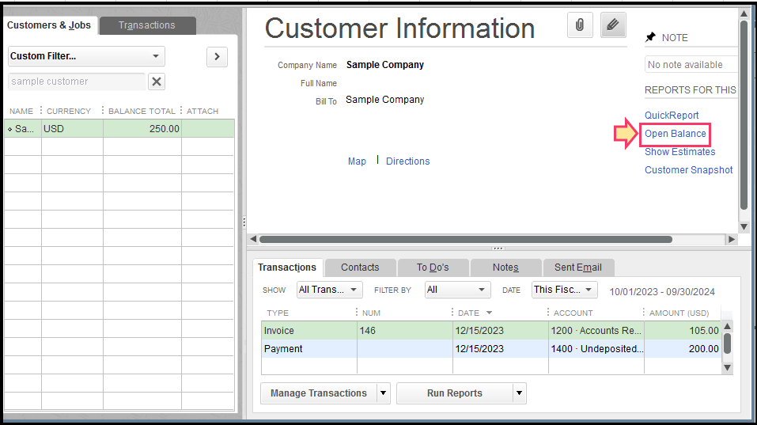
Task: Open the Map link
Action: point(357,161)
